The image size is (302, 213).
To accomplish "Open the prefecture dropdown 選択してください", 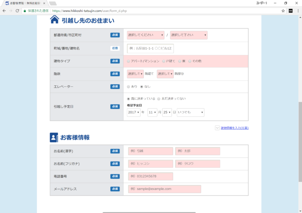I will 146,35.
